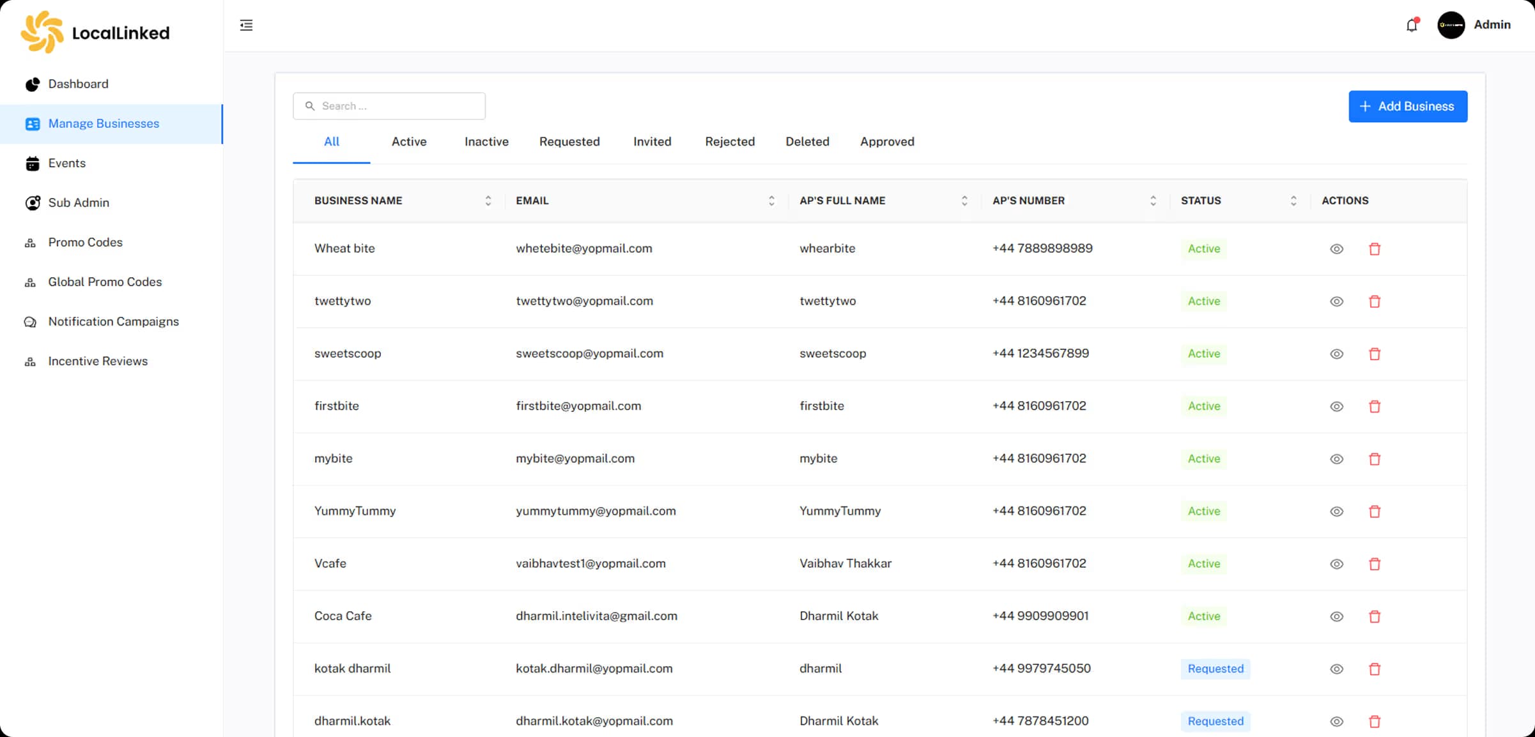This screenshot has height=737, width=1535.
Task: Switch to the All tab
Action: 331,142
